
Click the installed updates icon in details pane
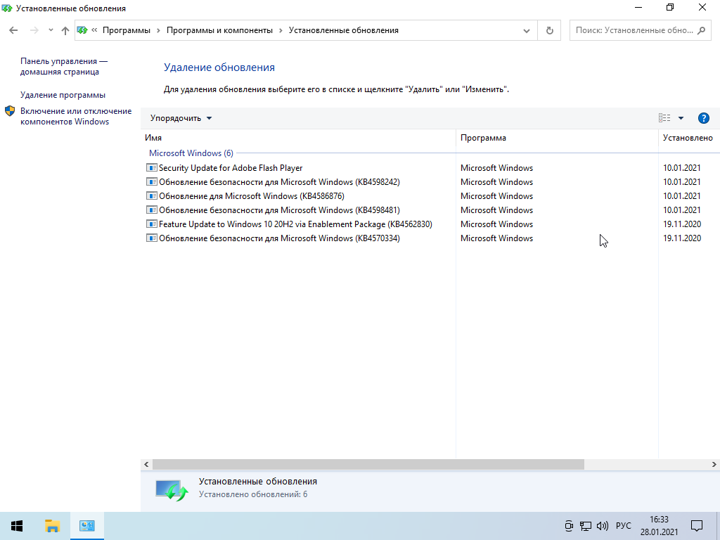(172, 490)
